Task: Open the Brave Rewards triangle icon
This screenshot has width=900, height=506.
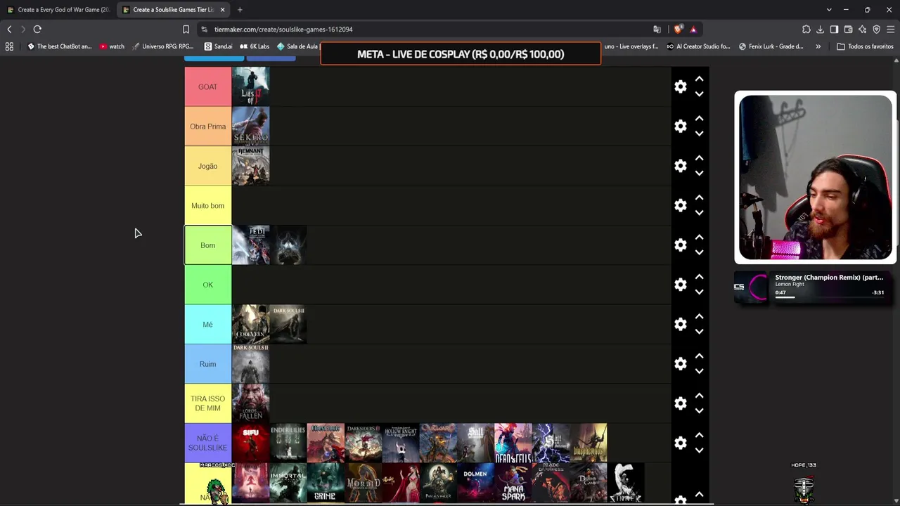Action: coord(693,30)
